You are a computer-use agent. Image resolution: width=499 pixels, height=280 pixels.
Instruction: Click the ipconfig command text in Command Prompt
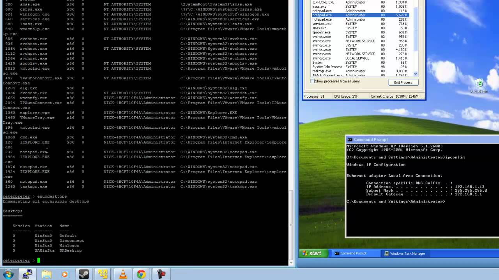tap(455, 157)
